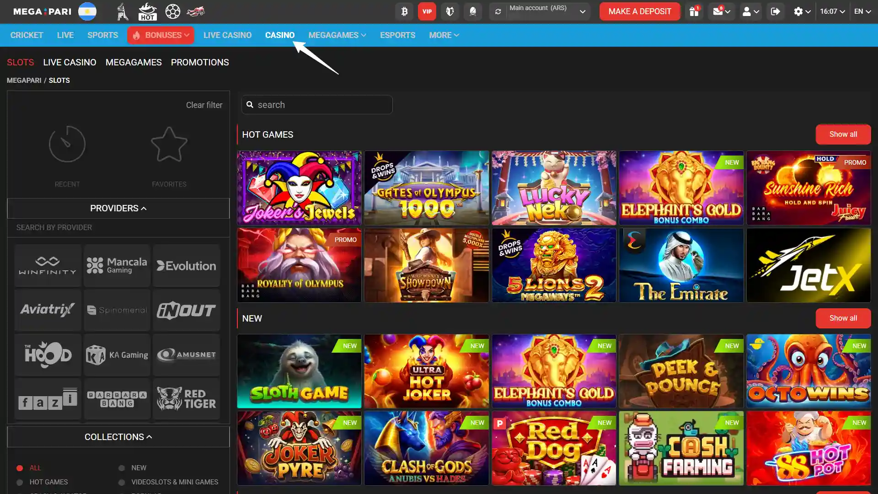The image size is (878, 494).
Task: Open the SPORTS menu item
Action: (103, 35)
